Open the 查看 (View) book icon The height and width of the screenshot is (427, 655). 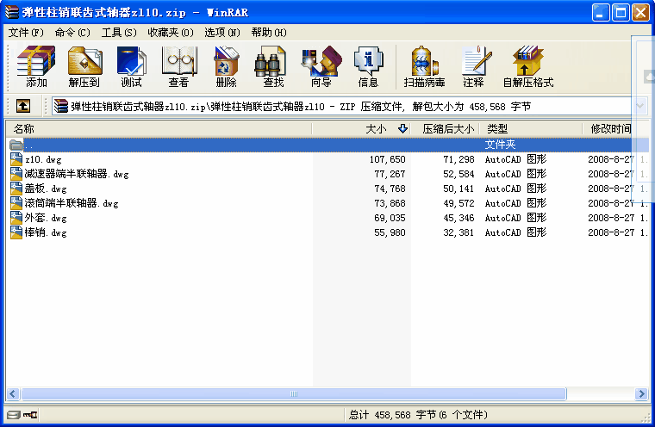(178, 66)
